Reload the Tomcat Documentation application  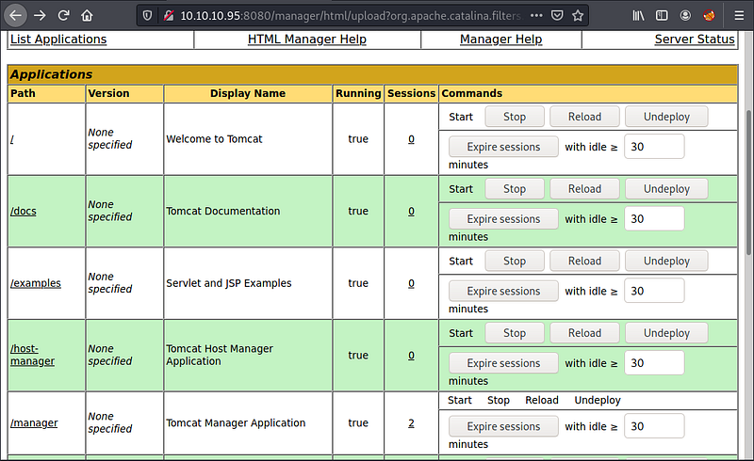(x=584, y=189)
